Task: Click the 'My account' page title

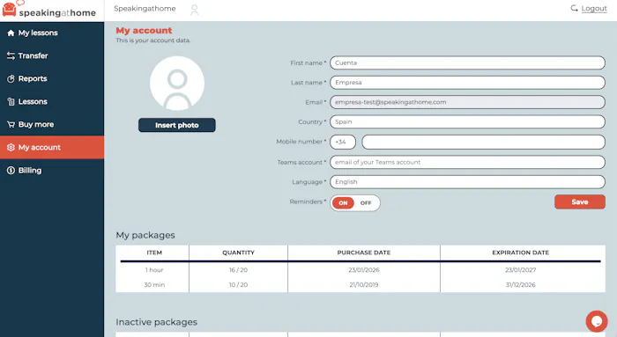Action: pyautogui.click(x=144, y=31)
